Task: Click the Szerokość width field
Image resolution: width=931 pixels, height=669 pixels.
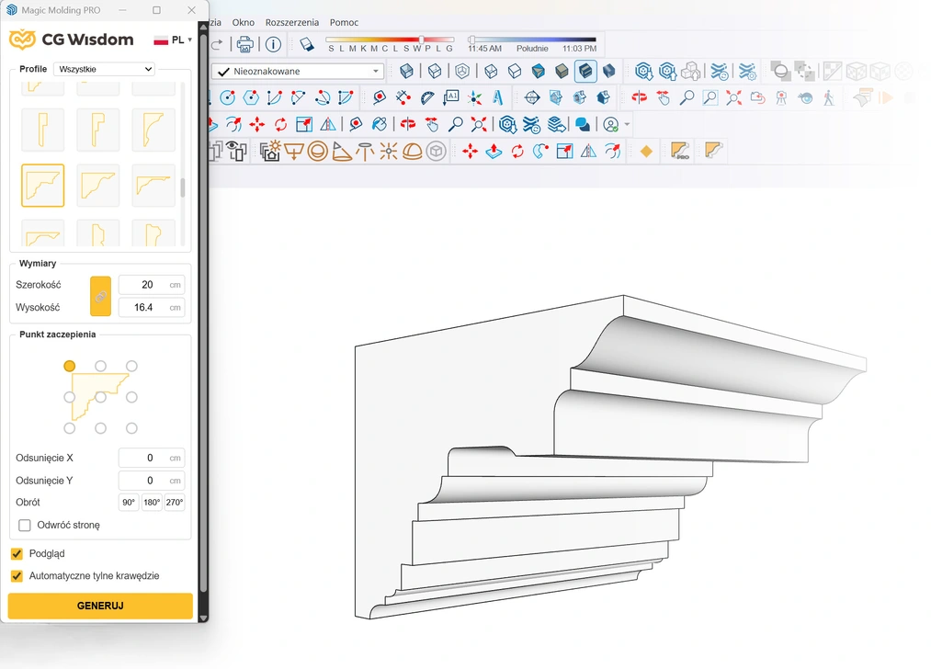Action: [152, 285]
